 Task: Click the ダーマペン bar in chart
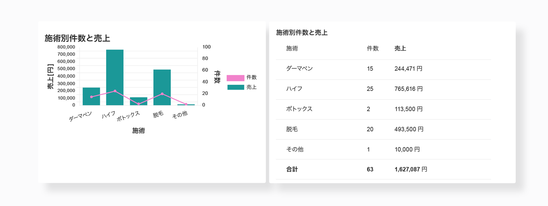91,96
